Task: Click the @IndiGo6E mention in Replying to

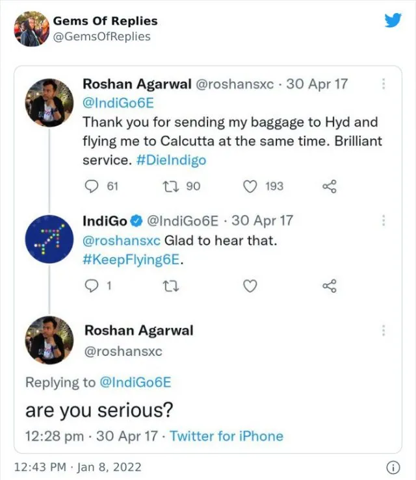Action: [x=135, y=383]
